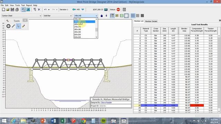Screen dimensions: 221x124
Task: Print the bridge design
Action: pos(17,10)
